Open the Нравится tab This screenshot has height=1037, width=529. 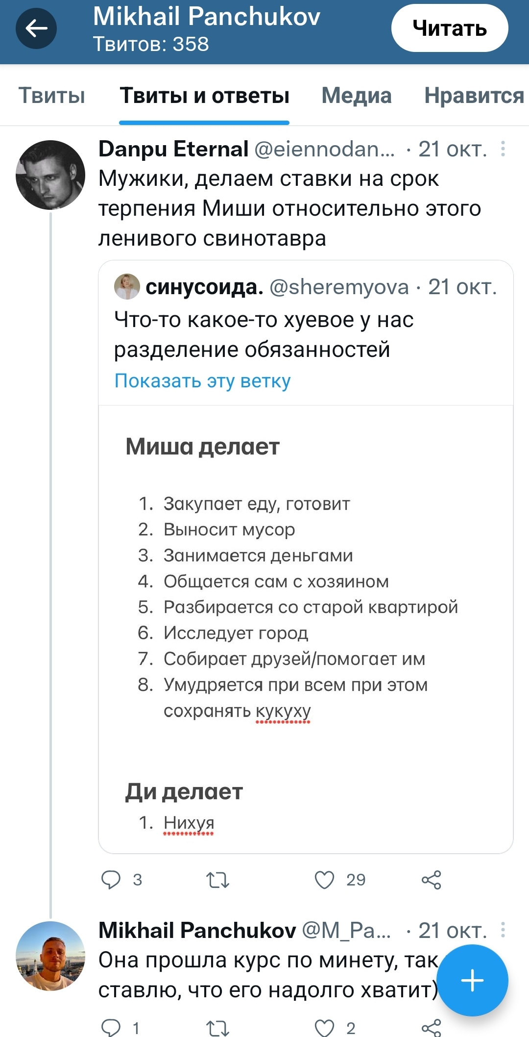[x=474, y=96]
